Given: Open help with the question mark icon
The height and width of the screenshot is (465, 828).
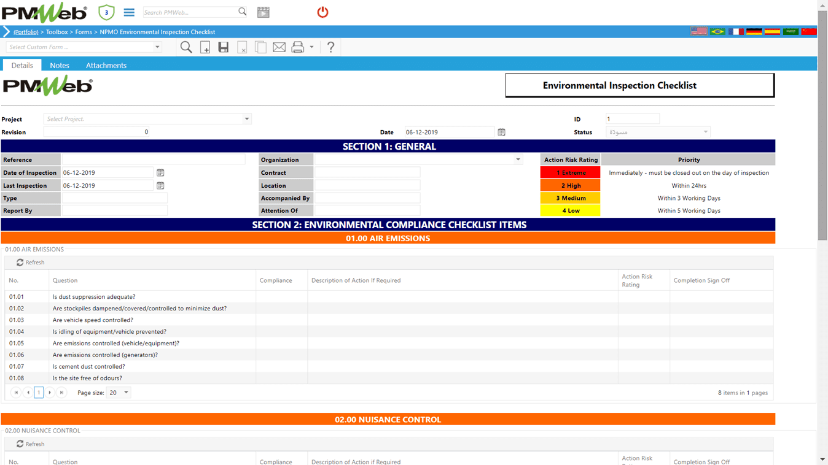Looking at the screenshot, I should (x=330, y=47).
